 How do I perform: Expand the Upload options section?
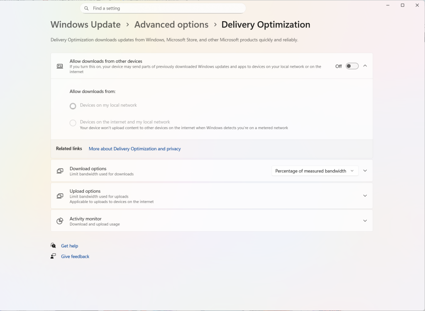click(365, 196)
